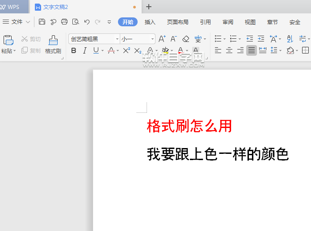Switch to the 插入 tab

pyautogui.click(x=150, y=22)
